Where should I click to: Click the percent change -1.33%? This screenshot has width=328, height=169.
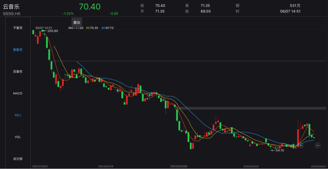68,13
